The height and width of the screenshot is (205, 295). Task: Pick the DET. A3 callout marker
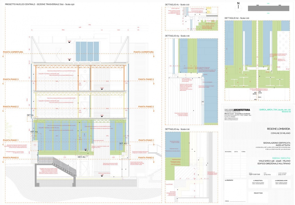[34, 131]
